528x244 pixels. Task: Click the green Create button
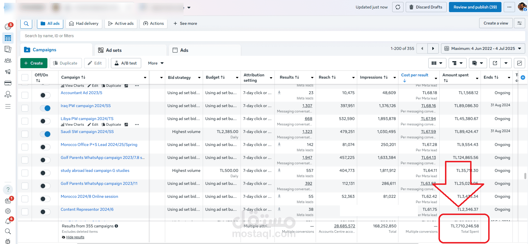[x=34, y=63]
